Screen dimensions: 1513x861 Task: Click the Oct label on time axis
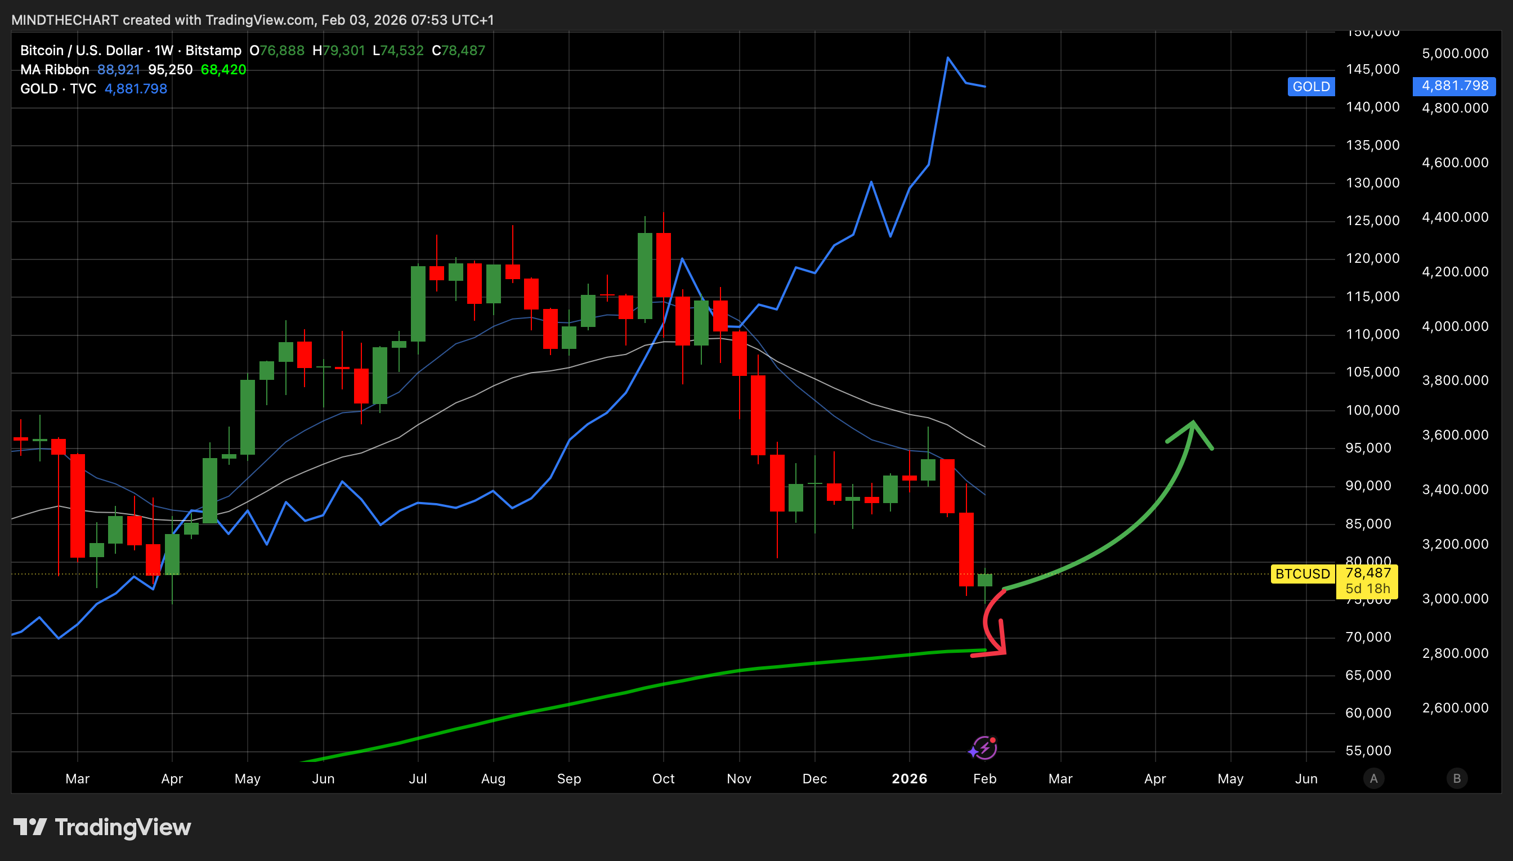tap(663, 778)
